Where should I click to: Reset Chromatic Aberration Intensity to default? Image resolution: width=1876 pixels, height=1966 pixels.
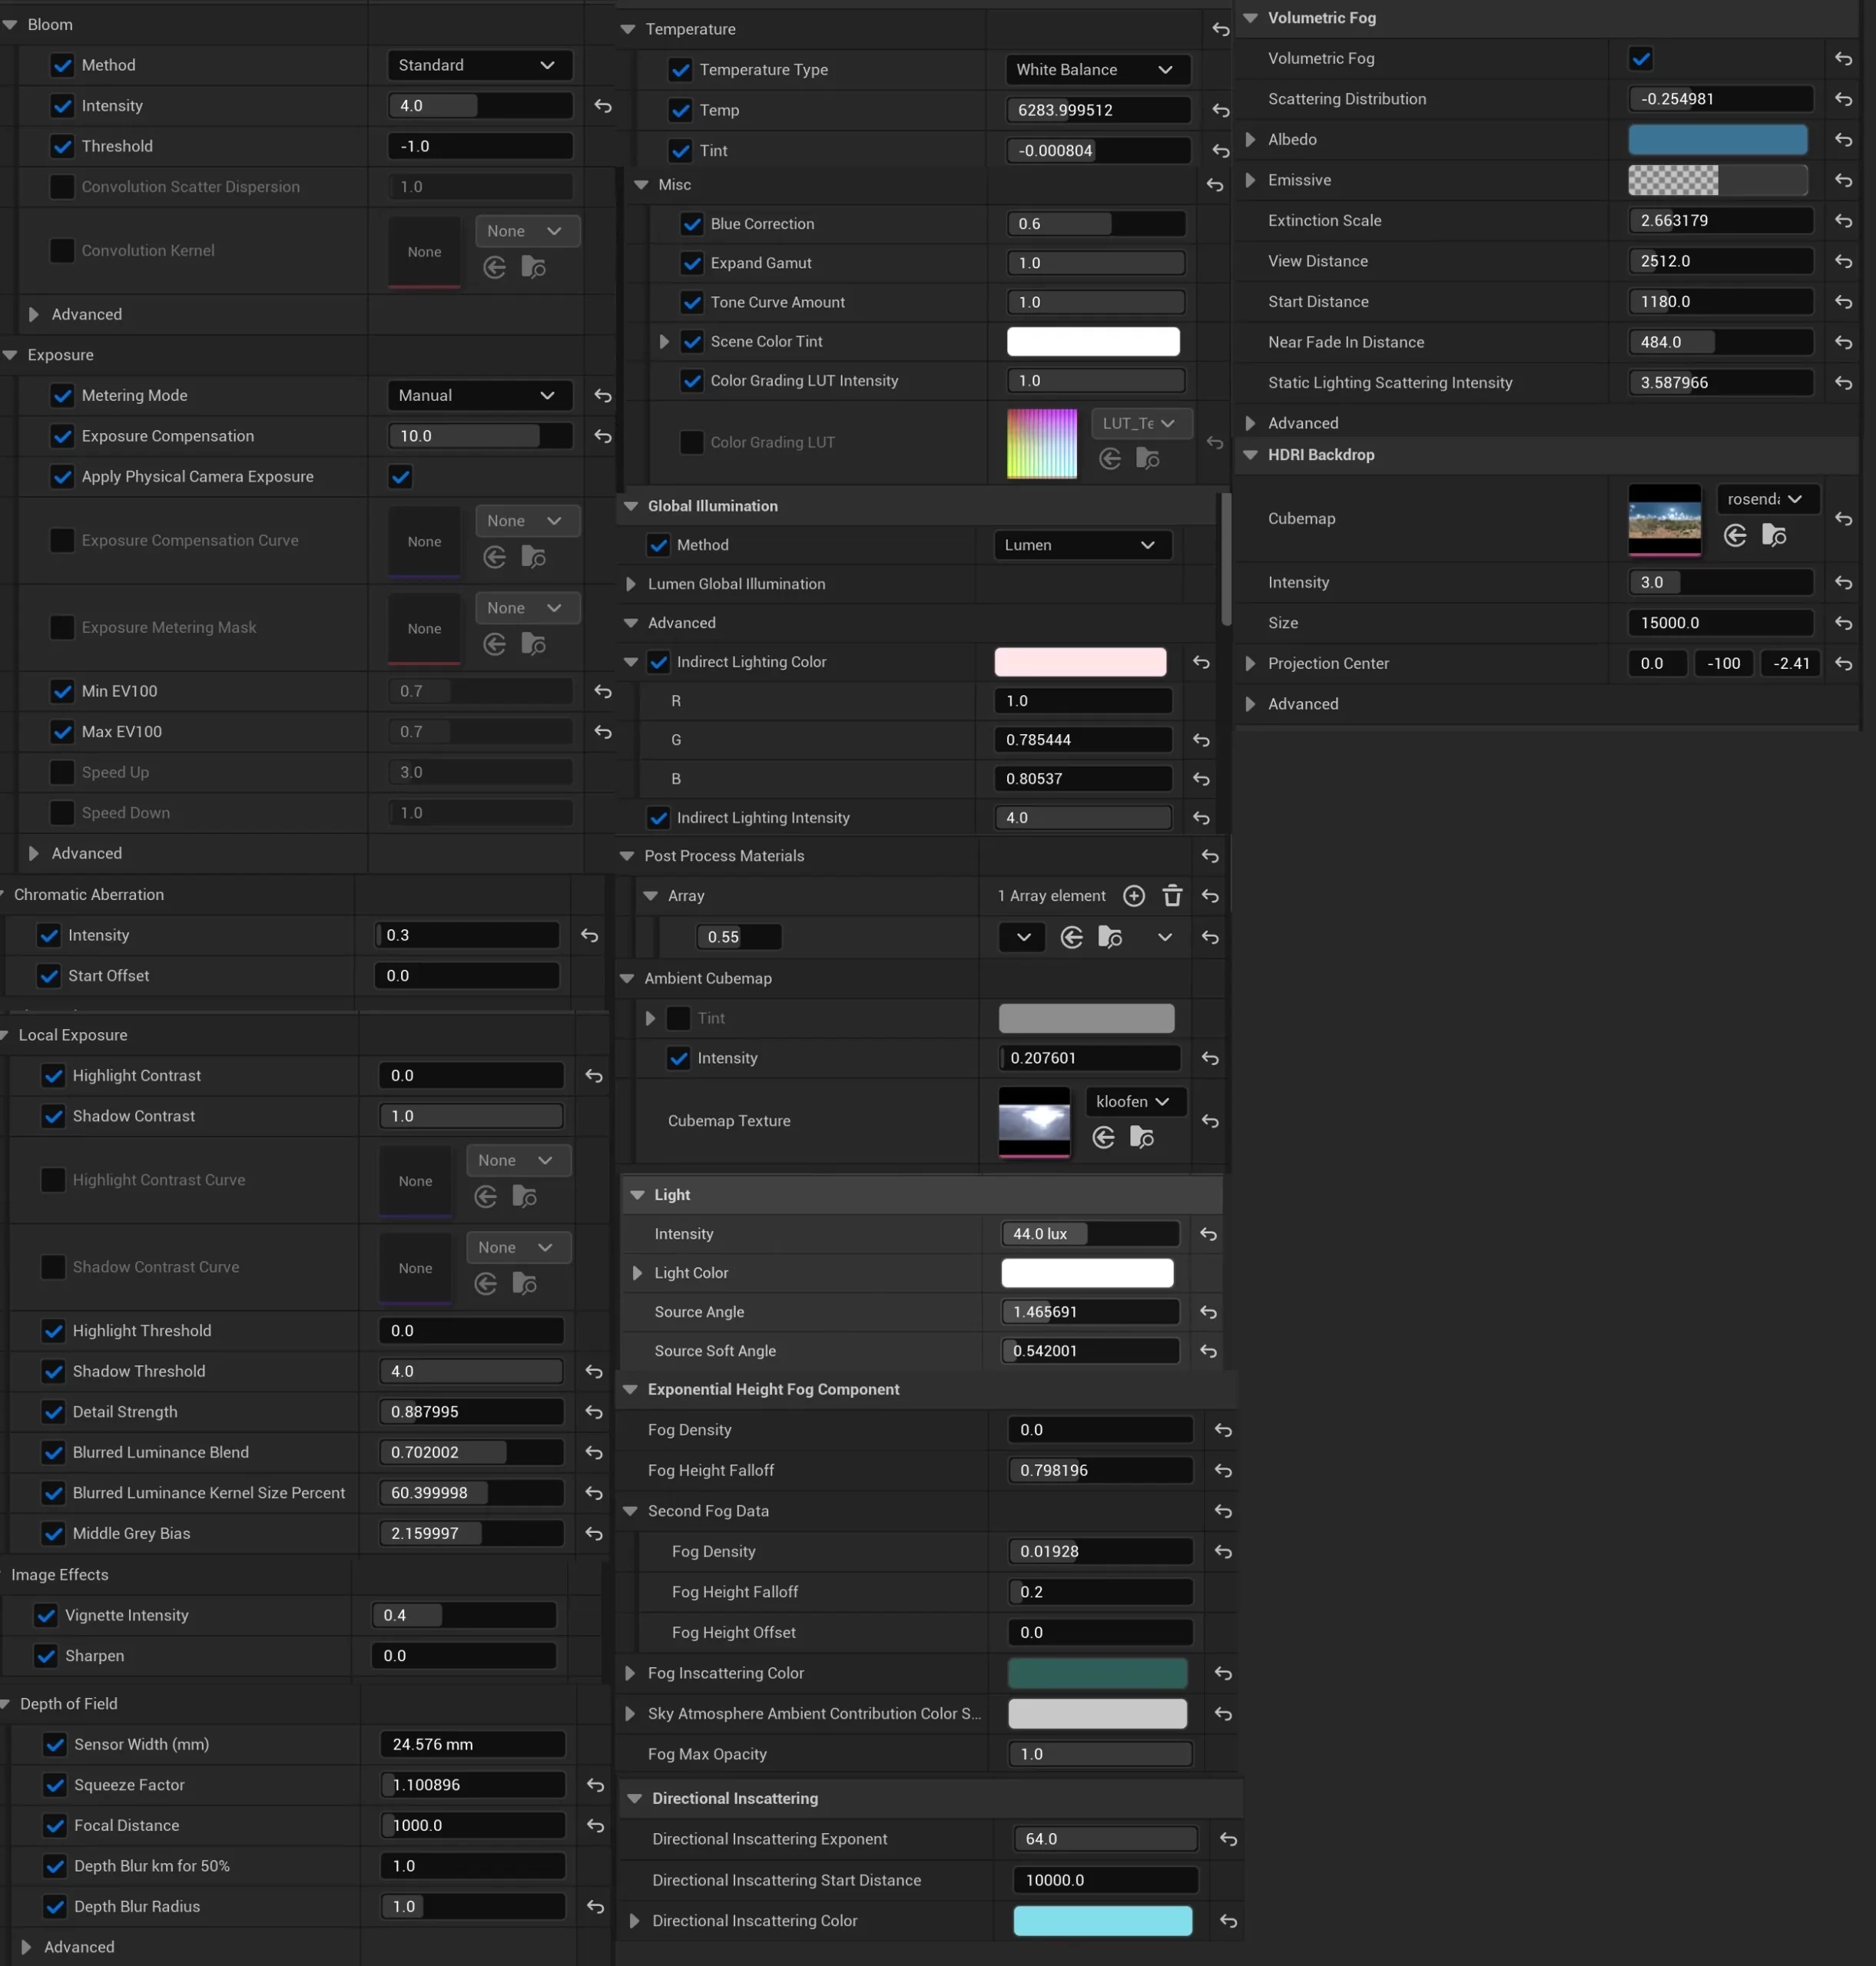click(x=590, y=935)
